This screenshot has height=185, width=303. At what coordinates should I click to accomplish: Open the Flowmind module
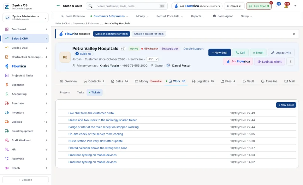26,159
